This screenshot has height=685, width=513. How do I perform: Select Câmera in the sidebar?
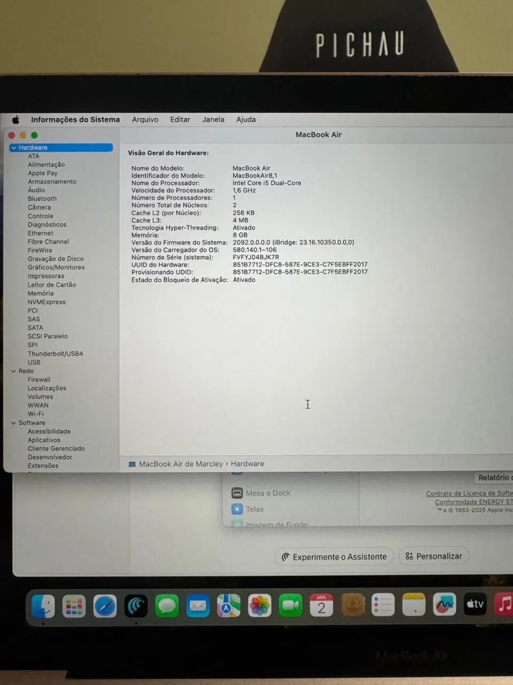40,207
